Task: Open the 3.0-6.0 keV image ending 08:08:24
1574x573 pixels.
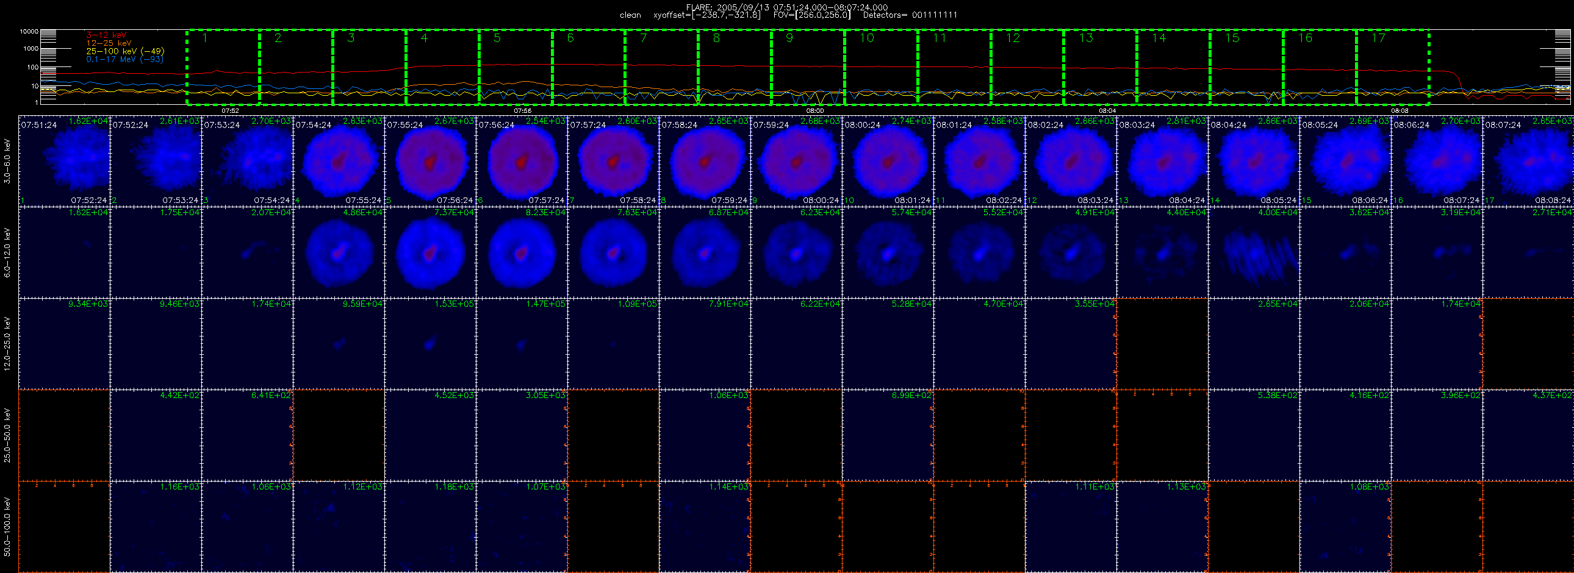Action: (x=1529, y=160)
